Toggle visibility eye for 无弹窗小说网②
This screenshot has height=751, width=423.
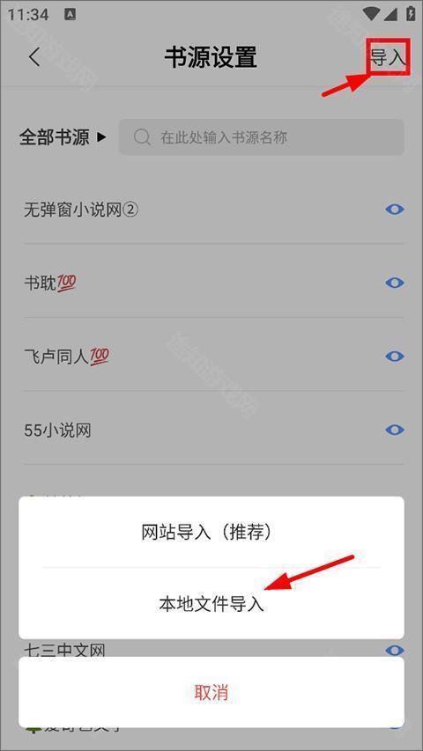pos(395,210)
